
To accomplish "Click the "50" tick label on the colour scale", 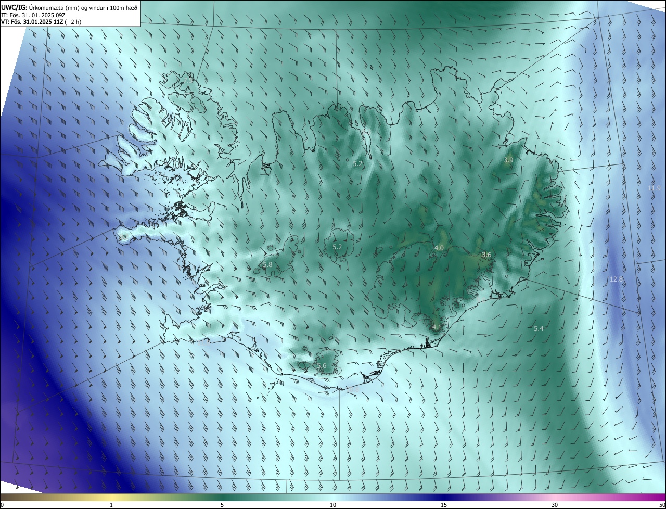I will point(662,505).
